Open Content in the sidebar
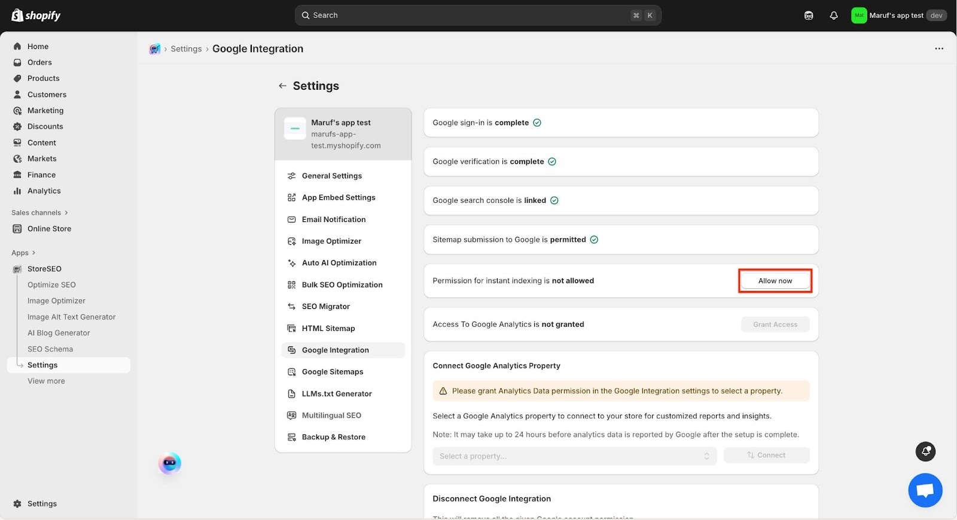 [x=42, y=142]
